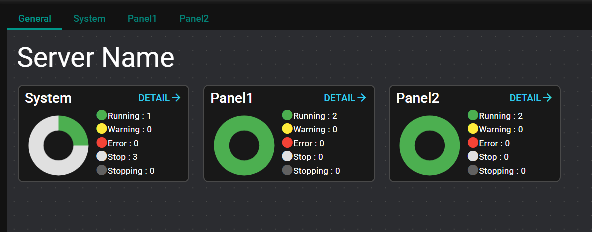Screen dimensions: 592x232
Task: Click the yellow Warning dot in Panel1 card
Action: pyautogui.click(x=287, y=129)
